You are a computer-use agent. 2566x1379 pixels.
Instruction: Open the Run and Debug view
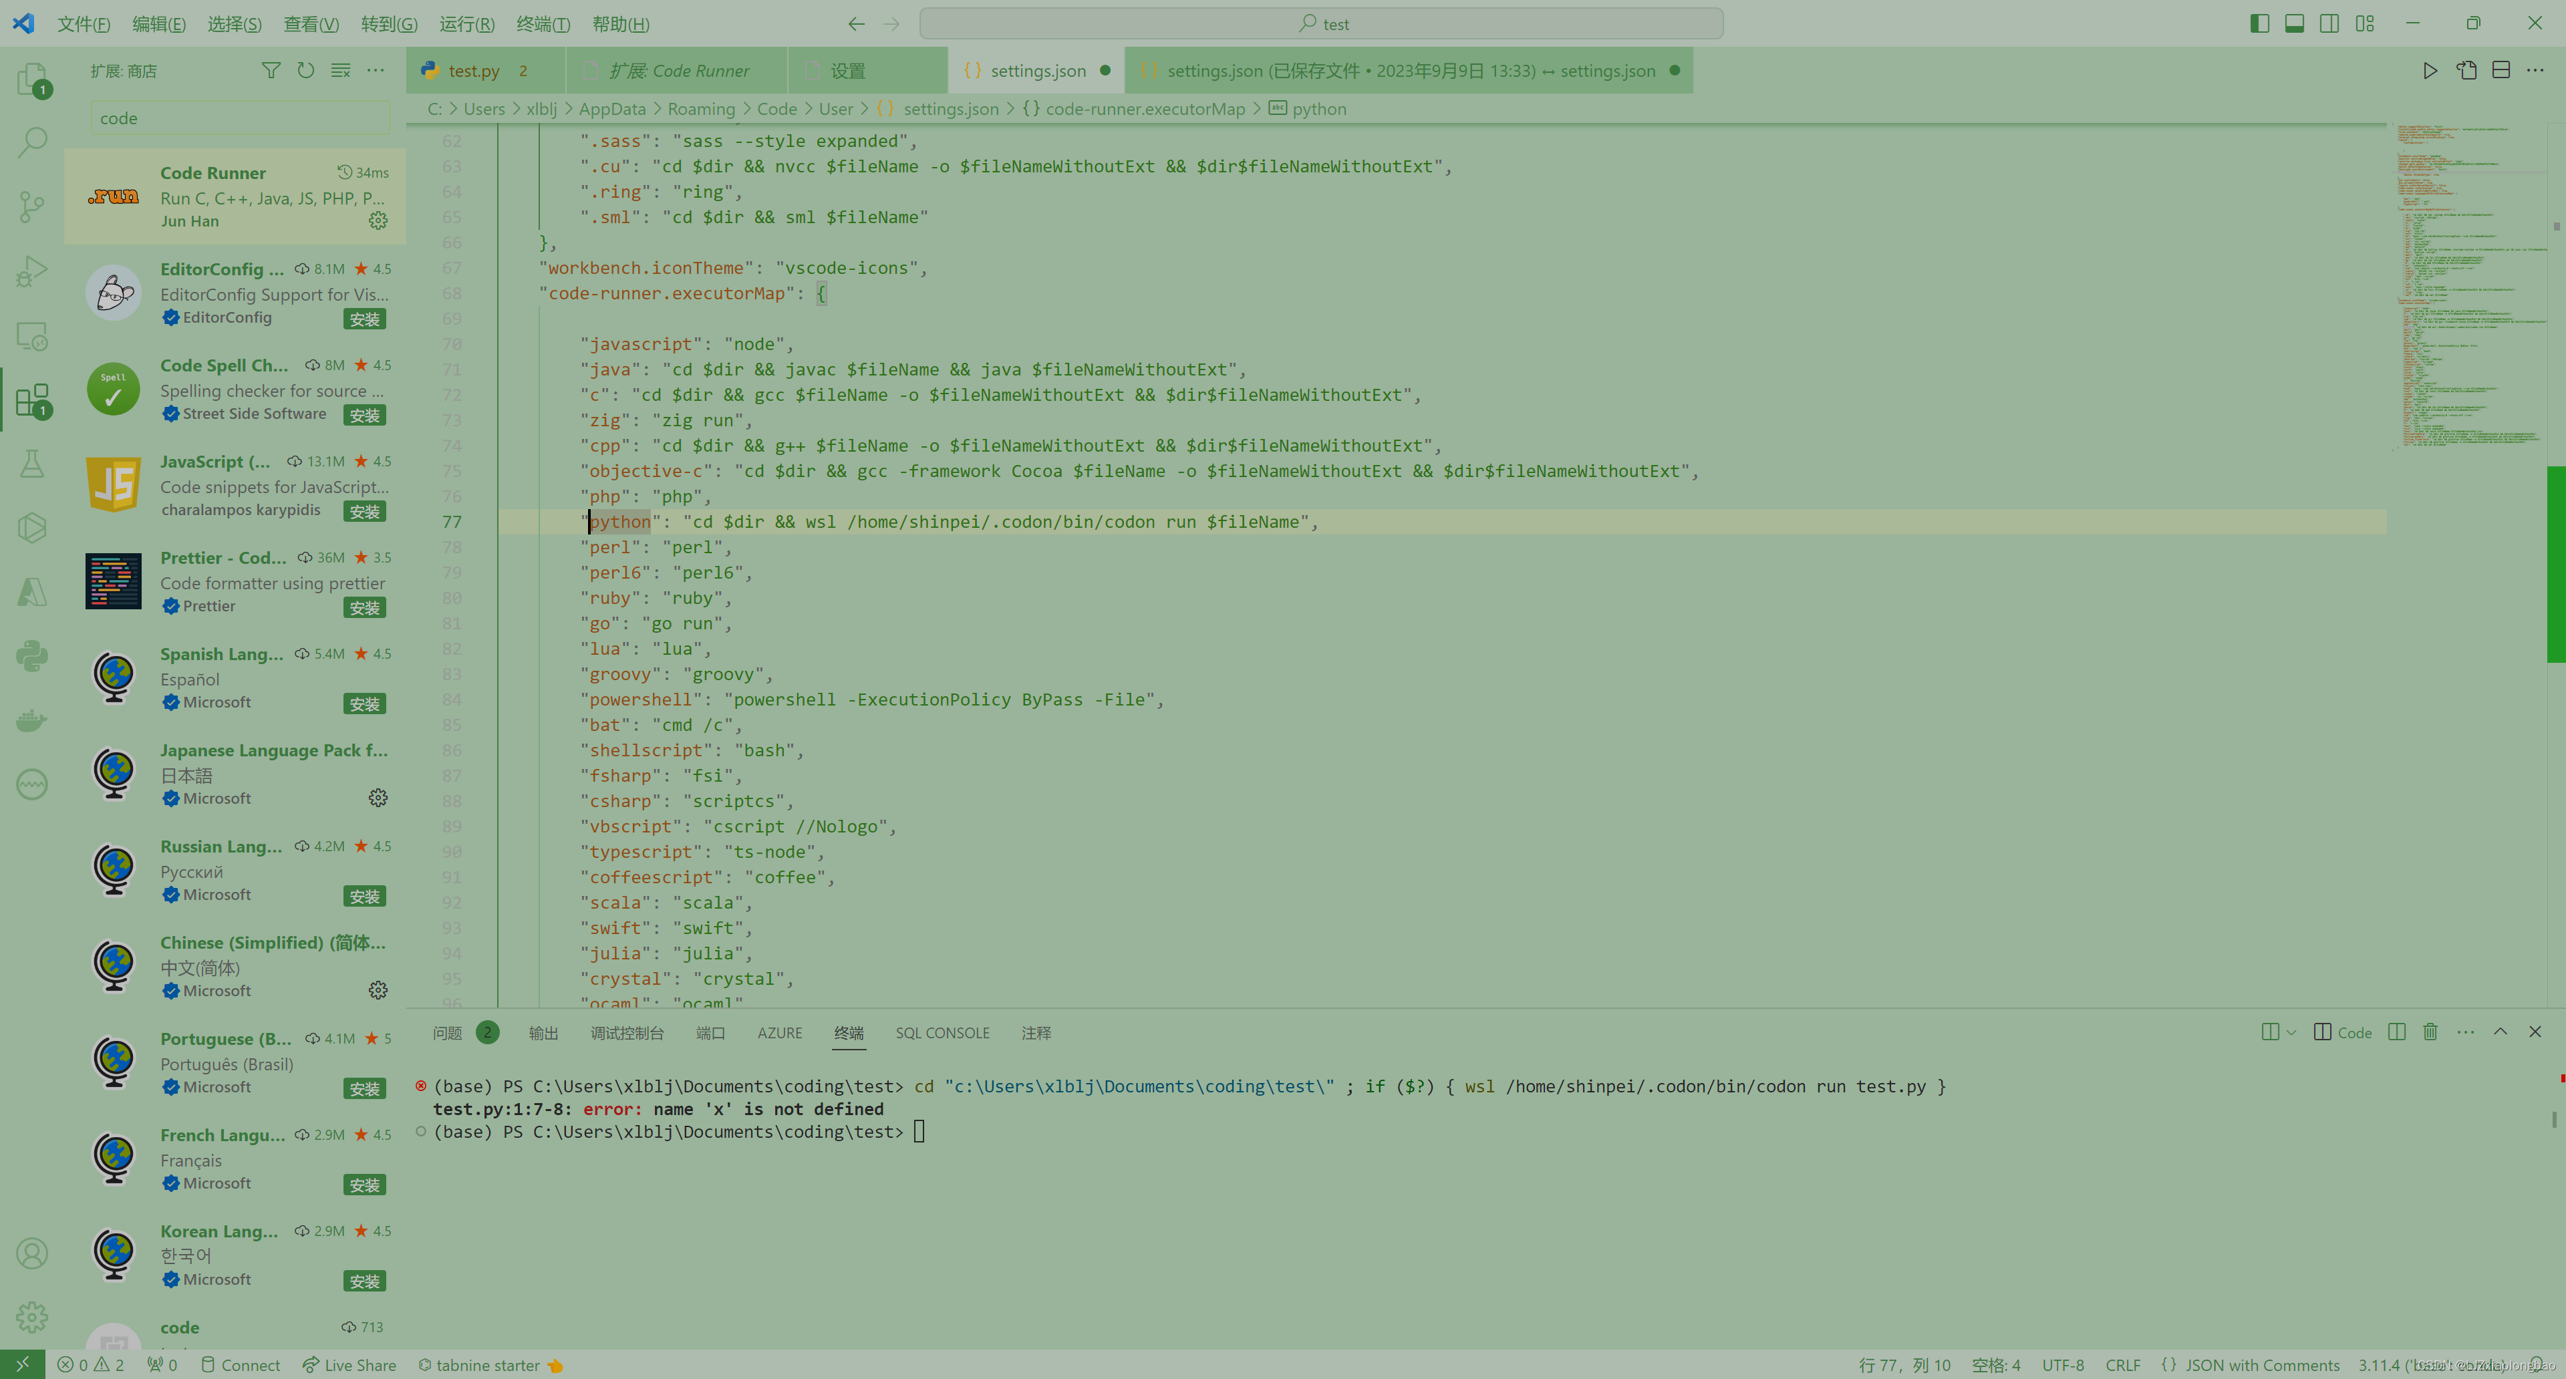32,271
